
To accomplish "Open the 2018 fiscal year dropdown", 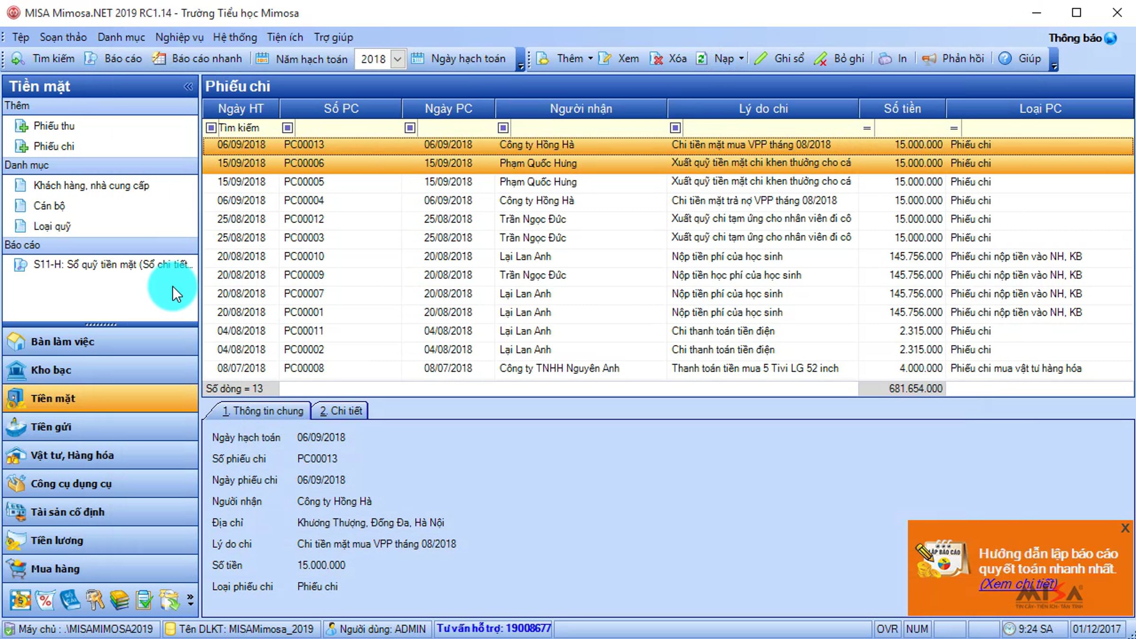I will pyautogui.click(x=398, y=59).
